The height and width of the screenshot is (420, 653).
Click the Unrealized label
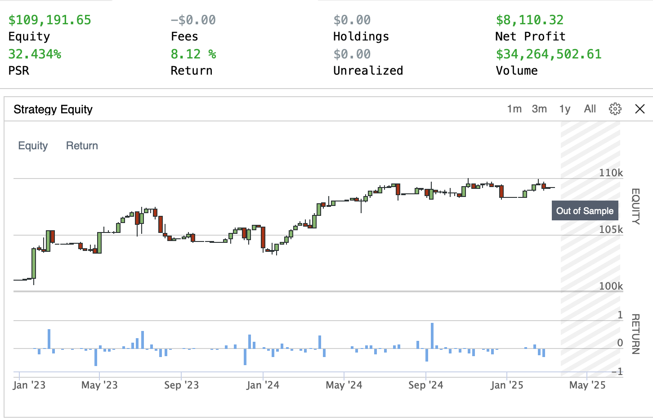[x=368, y=71]
